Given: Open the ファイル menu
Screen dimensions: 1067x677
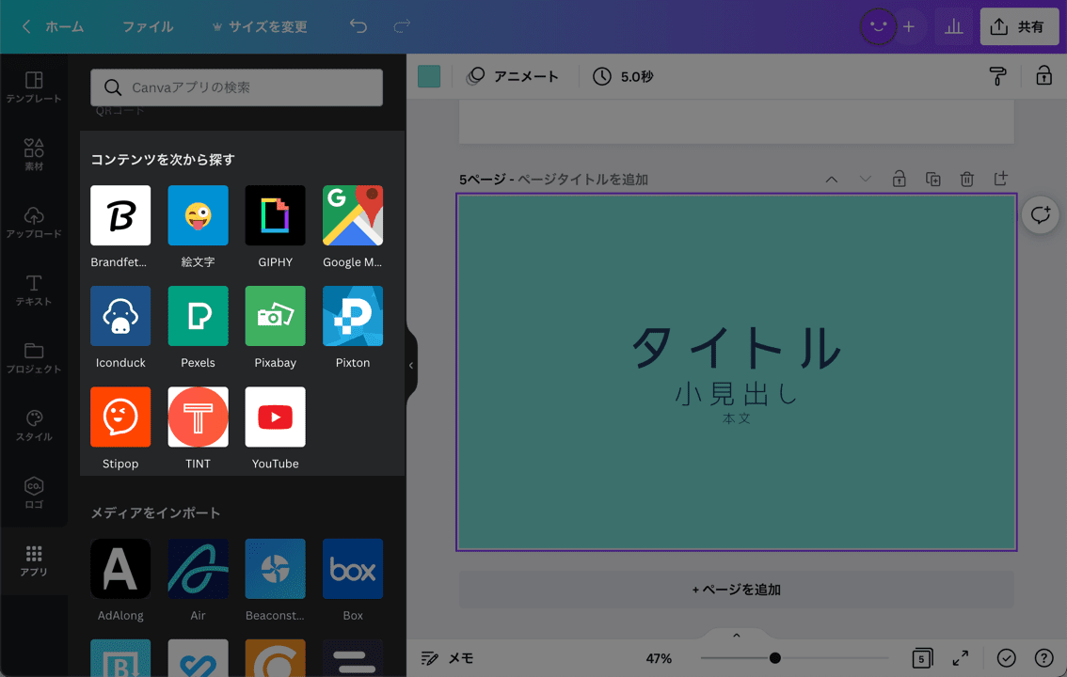Looking at the screenshot, I should (x=147, y=26).
